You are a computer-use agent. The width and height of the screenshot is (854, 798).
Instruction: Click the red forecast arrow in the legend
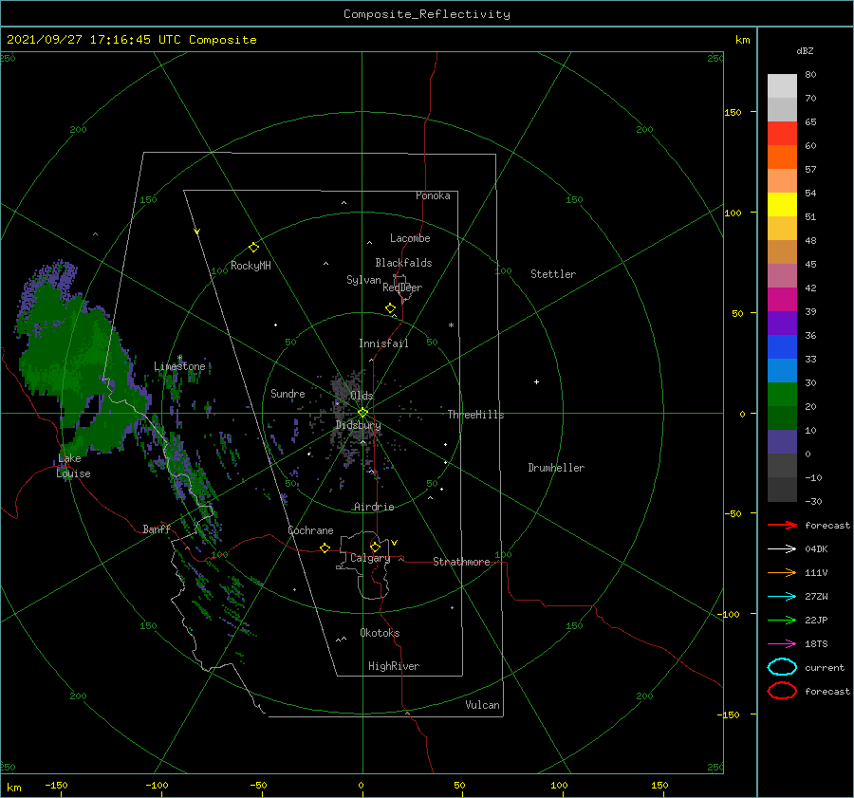(782, 525)
